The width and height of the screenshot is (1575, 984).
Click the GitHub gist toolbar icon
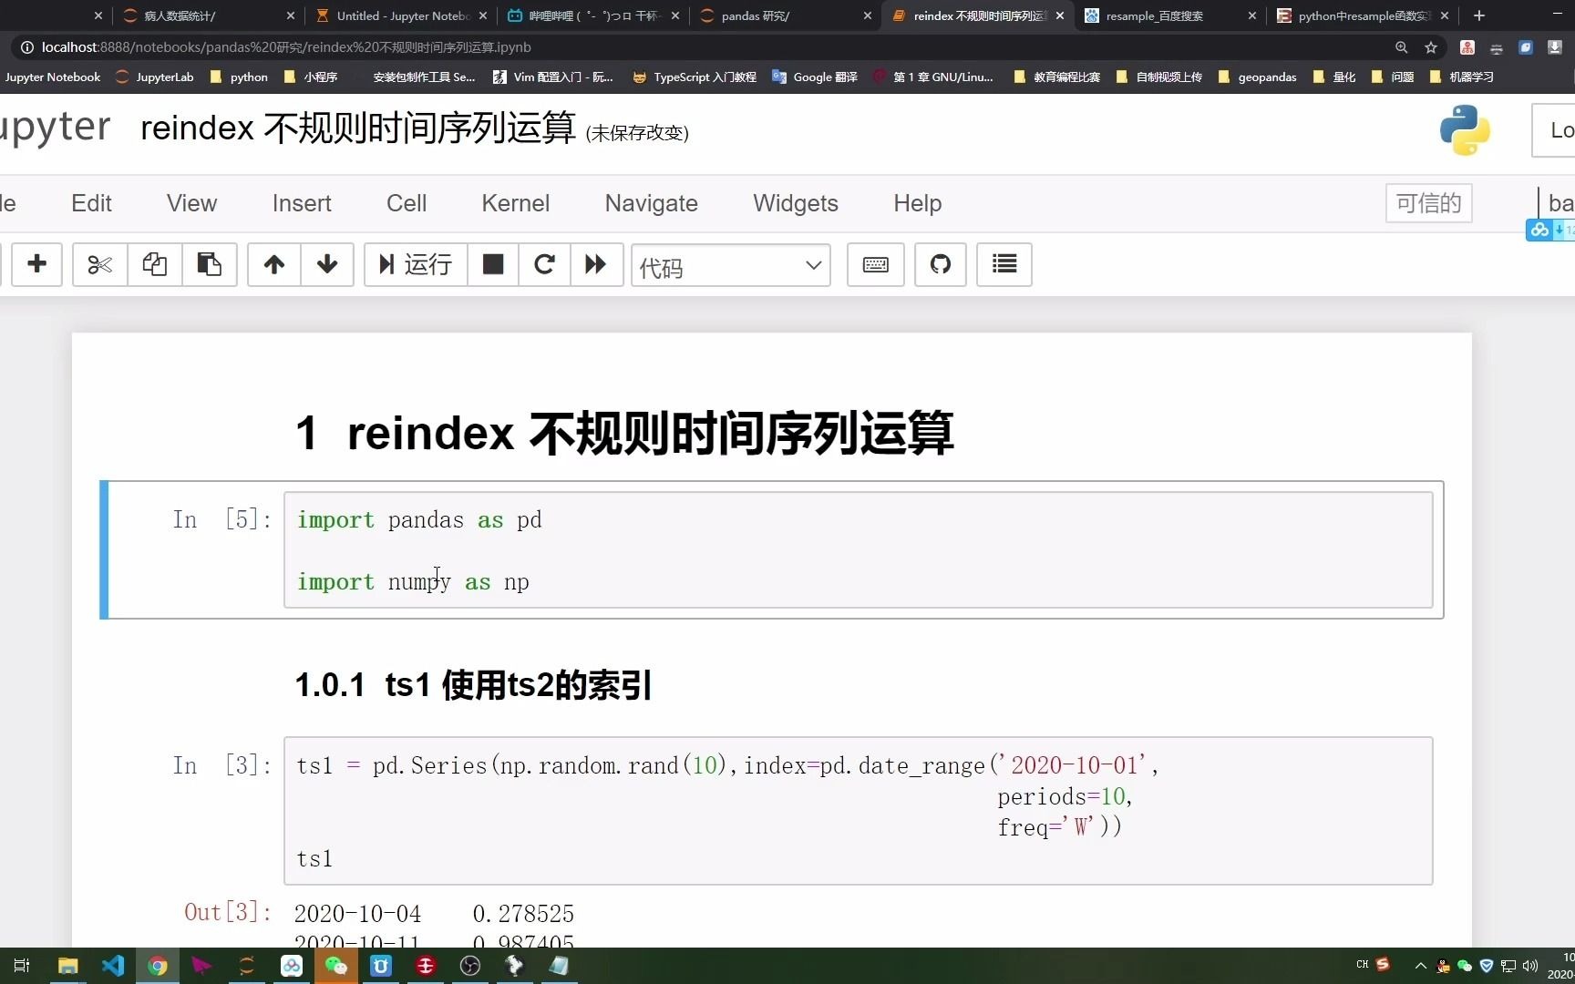pyautogui.click(x=941, y=264)
